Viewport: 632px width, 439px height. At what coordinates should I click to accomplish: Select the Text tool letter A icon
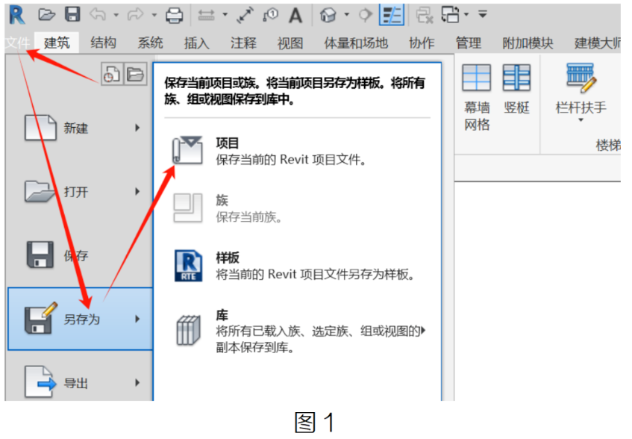pyautogui.click(x=295, y=16)
